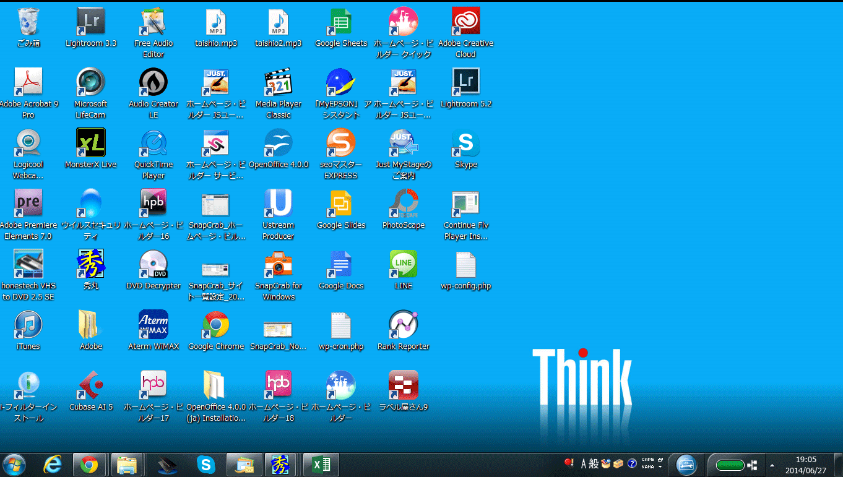Open the ごみ箱 recycle bin icon

[x=28, y=28]
